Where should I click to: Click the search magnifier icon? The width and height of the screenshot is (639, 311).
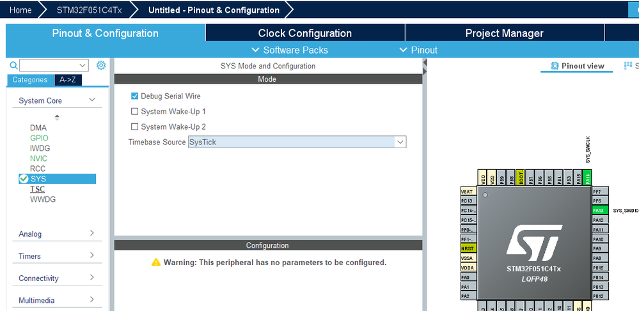pyautogui.click(x=13, y=65)
